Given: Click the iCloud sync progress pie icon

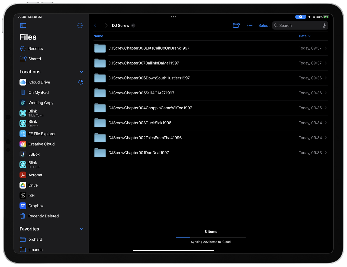Looking at the screenshot, I should 81,82.
